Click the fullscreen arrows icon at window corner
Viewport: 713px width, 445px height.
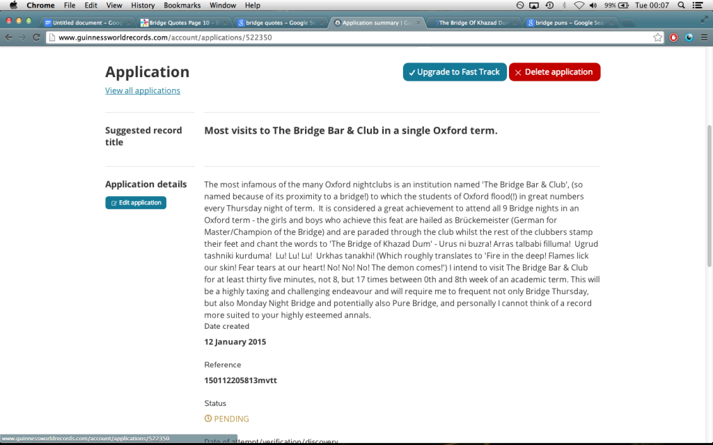[x=705, y=19]
